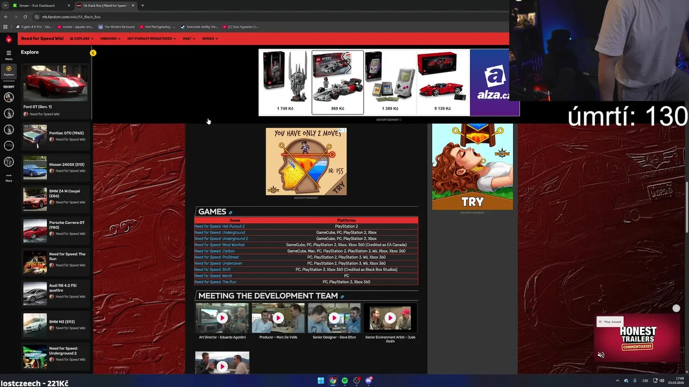The image size is (689, 387).
Task: Show hidden system tray icons
Action: tap(617, 381)
